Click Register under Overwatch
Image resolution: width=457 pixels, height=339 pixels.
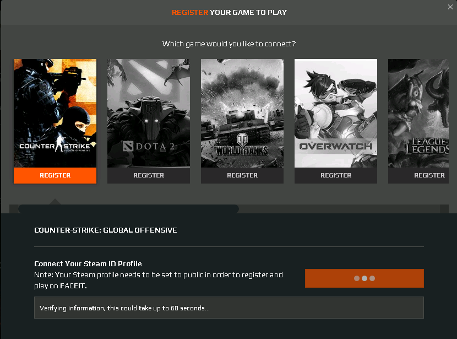click(336, 175)
